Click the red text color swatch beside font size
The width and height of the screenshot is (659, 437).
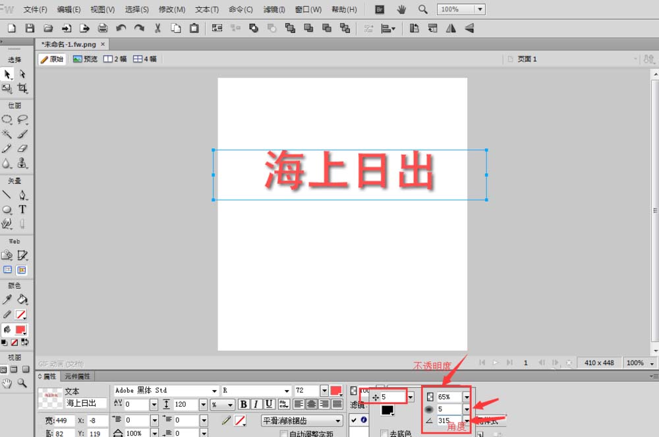(335, 392)
